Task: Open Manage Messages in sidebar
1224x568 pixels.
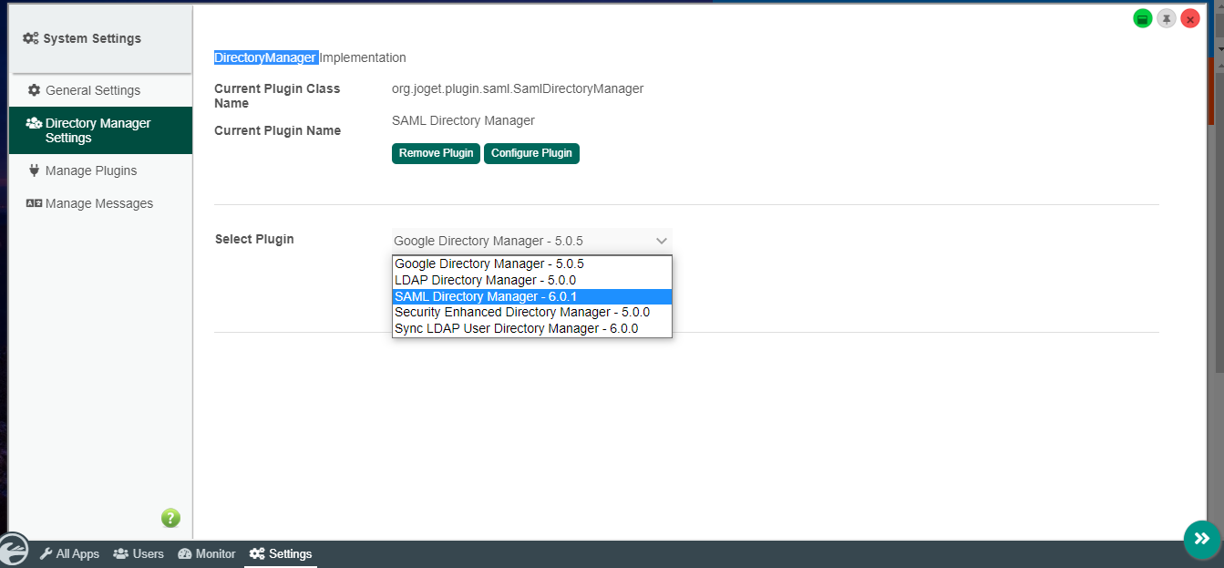Action: (x=98, y=203)
